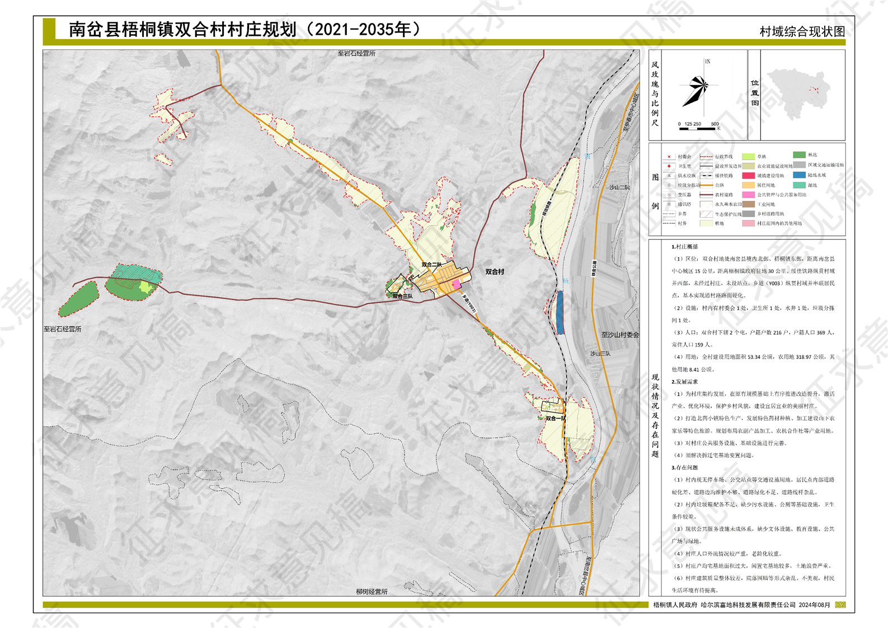This screenshot has width=888, height=628.
Task: Click the 城镇建设用地 red swatch
Action: point(748,176)
